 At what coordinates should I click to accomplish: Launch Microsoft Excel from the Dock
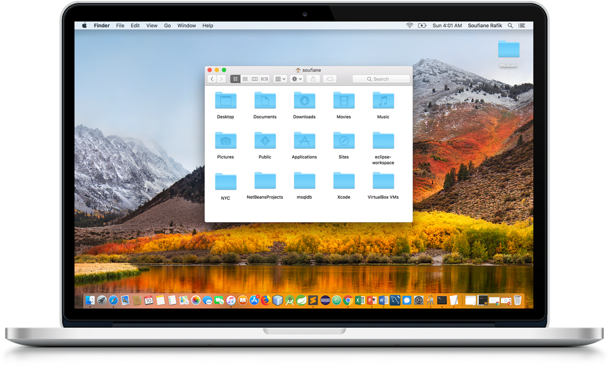point(360,300)
